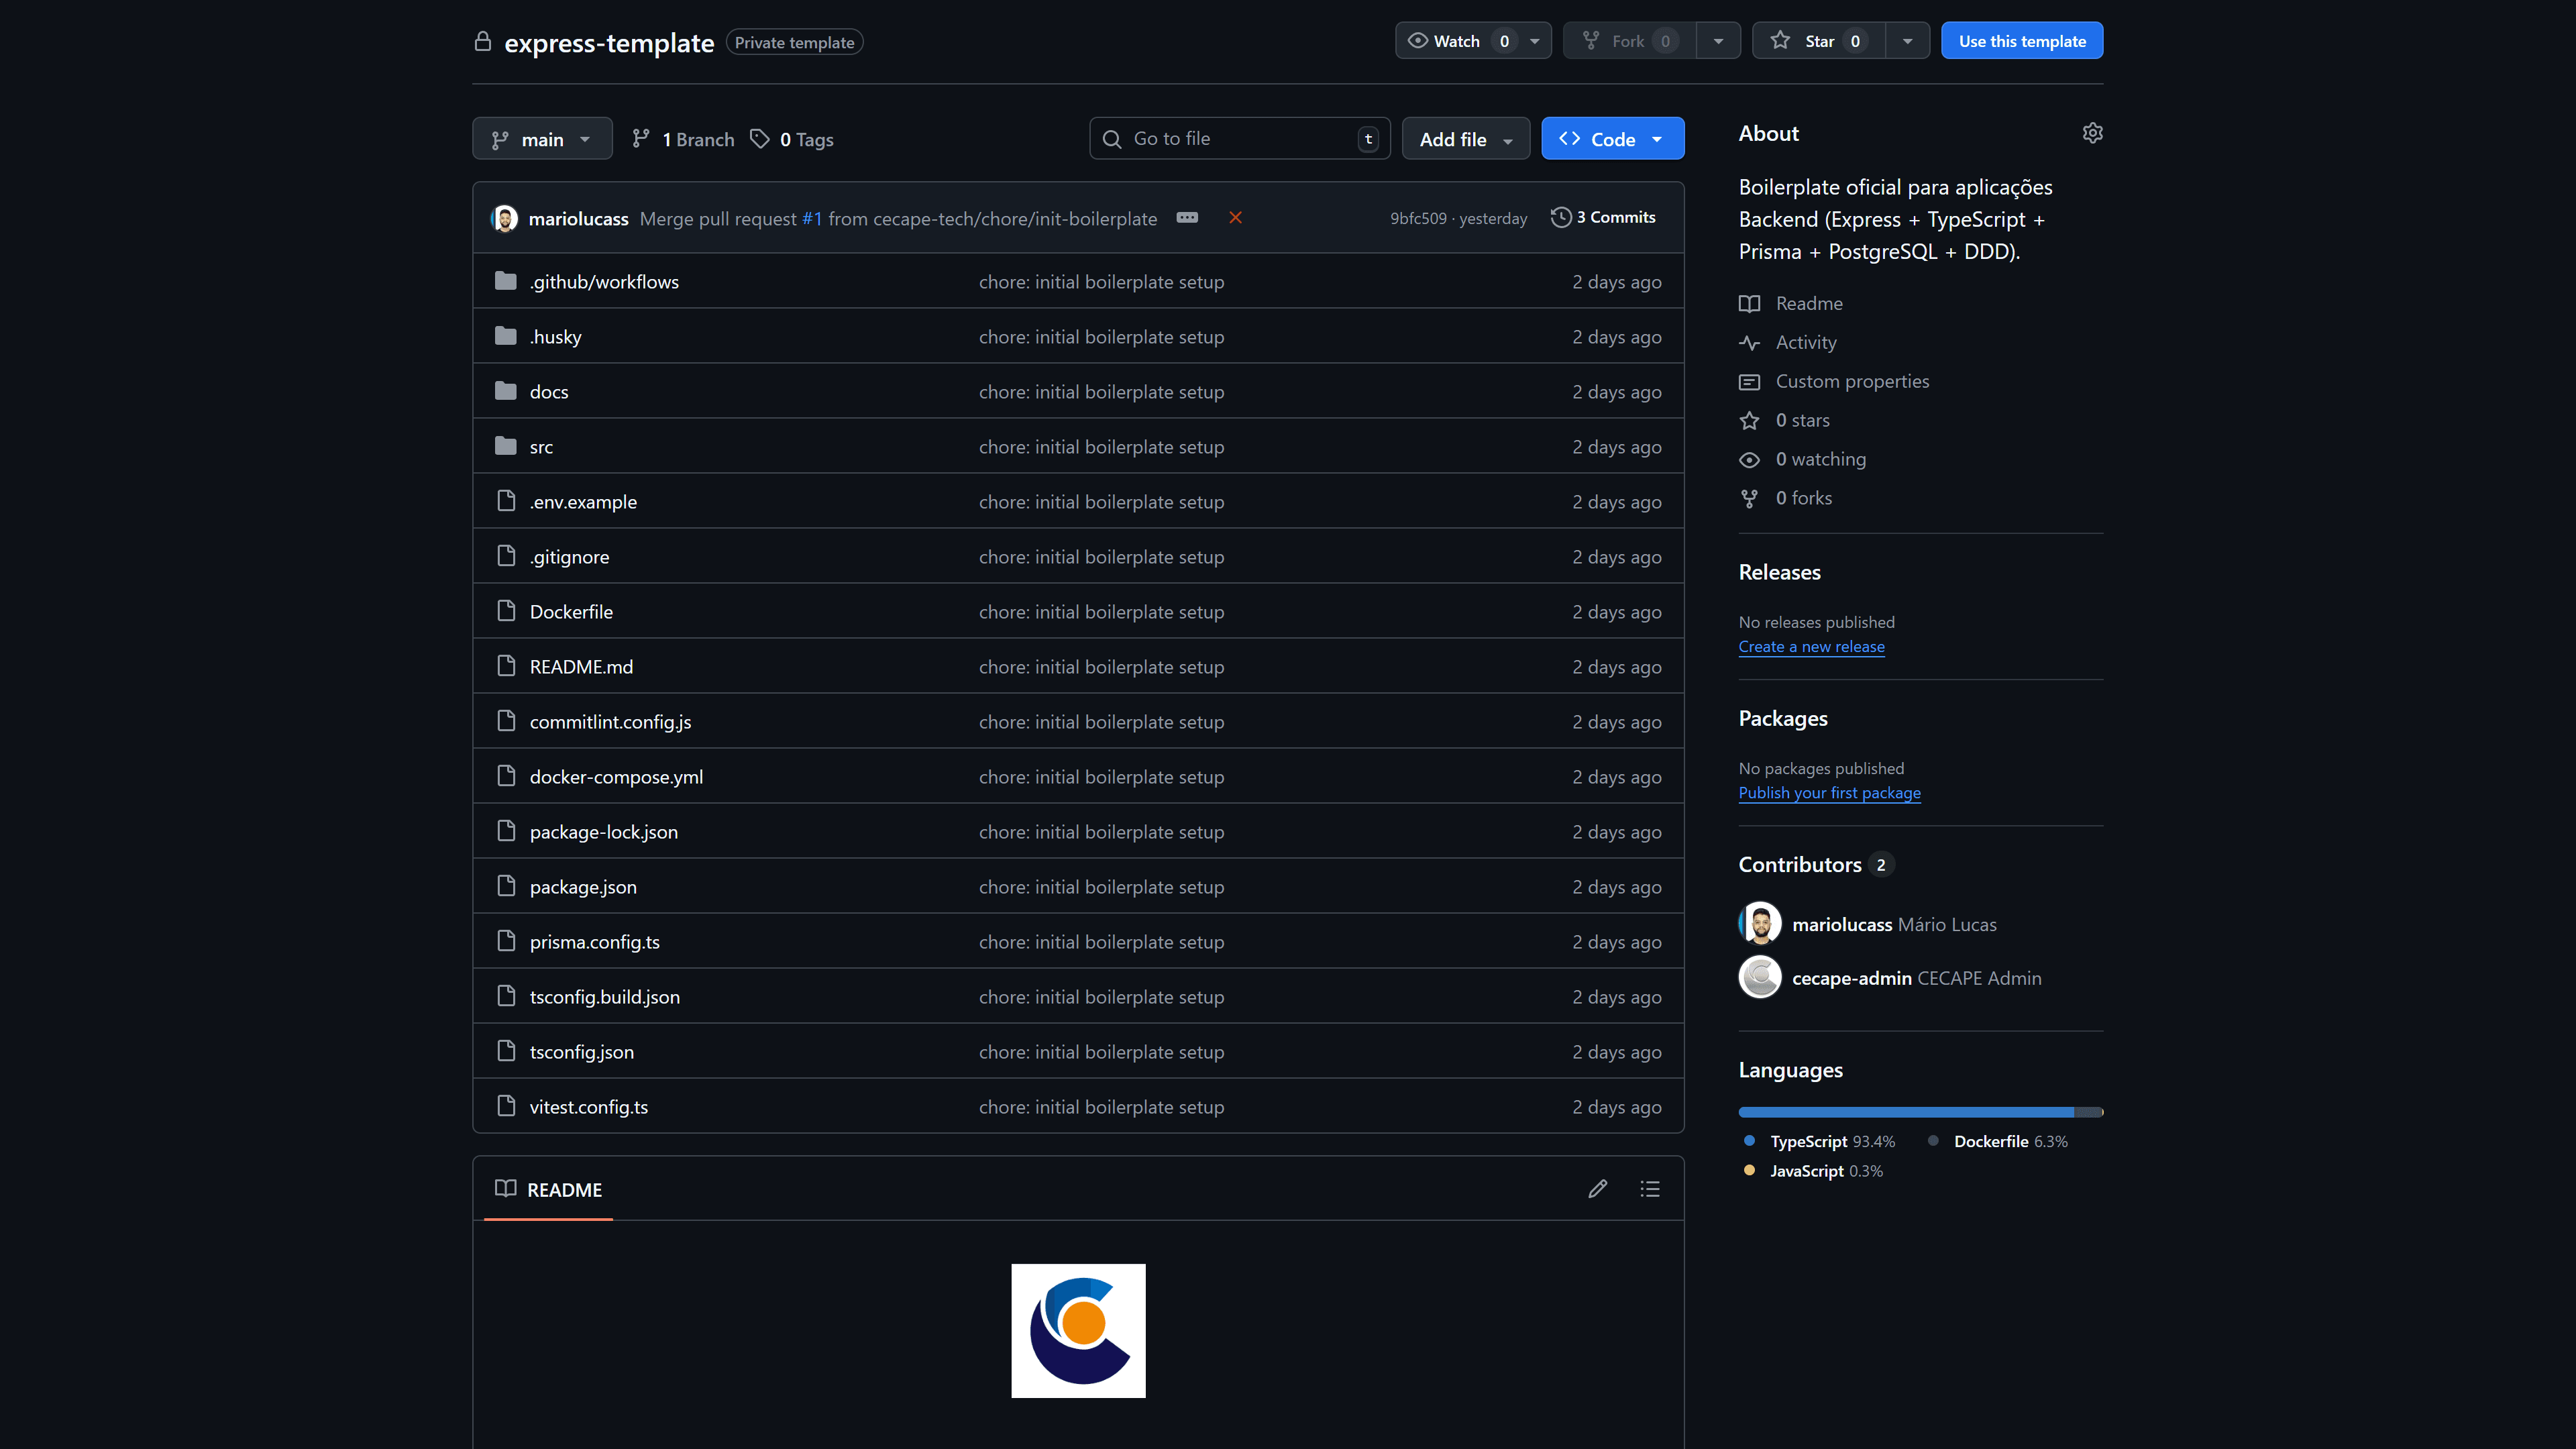Open the README outline list icon

click(x=1650, y=1188)
